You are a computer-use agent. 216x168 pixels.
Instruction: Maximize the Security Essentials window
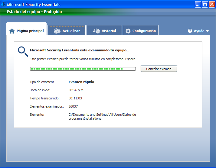[205, 5]
